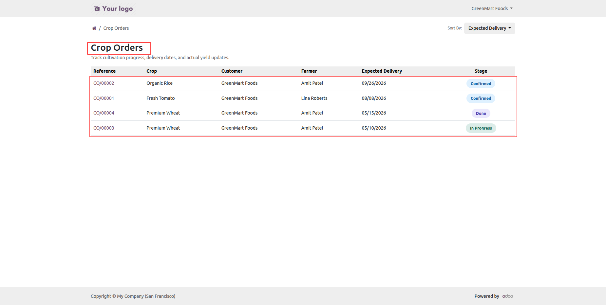
Task: Click the Your logo image
Action: tap(114, 9)
